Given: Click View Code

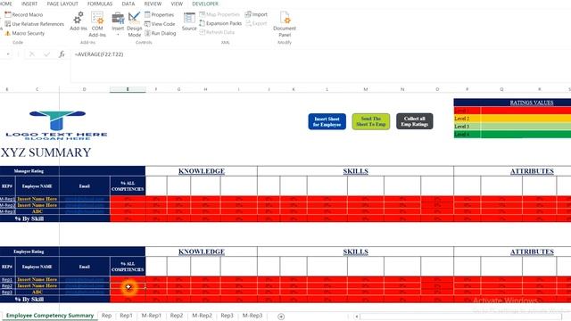Looking at the screenshot, I should point(160,24).
